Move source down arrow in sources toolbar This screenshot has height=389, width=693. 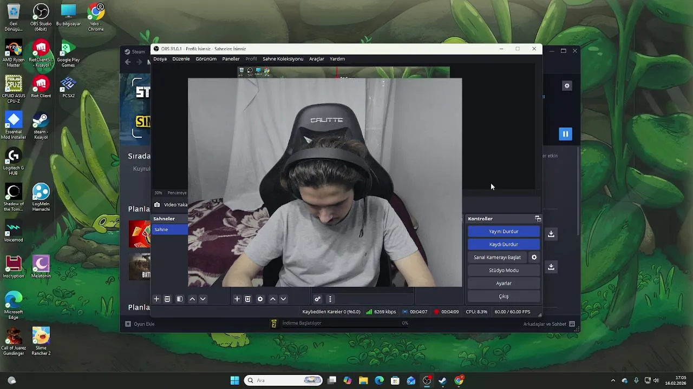pyautogui.click(x=283, y=299)
